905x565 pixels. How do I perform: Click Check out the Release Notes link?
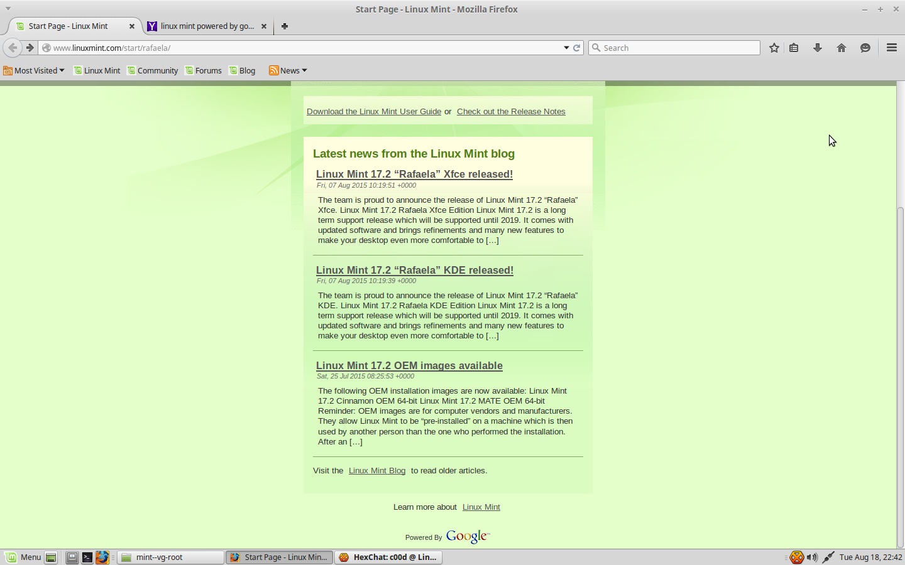pos(511,112)
